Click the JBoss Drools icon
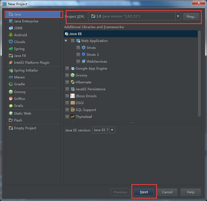Viewport: 207px width, 201px height. tap(73, 96)
